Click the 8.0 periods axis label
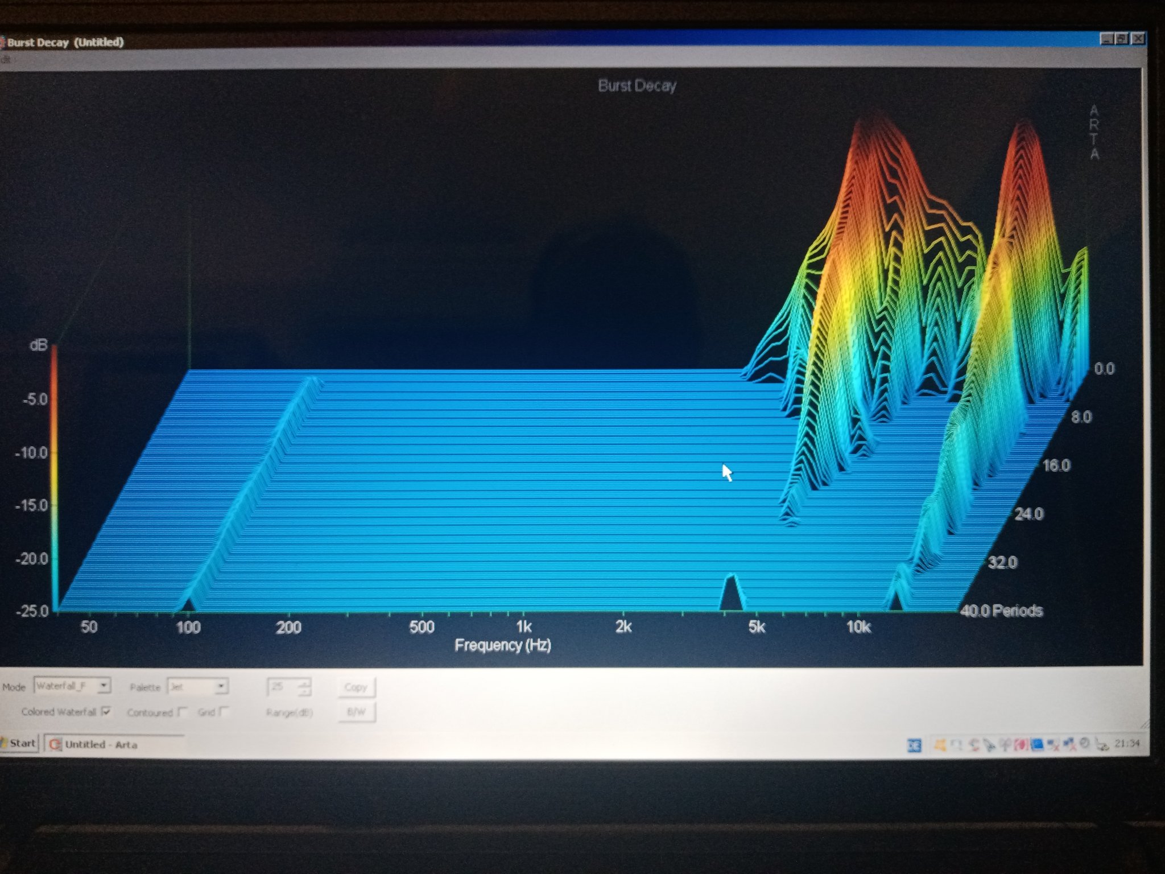 tap(1081, 417)
